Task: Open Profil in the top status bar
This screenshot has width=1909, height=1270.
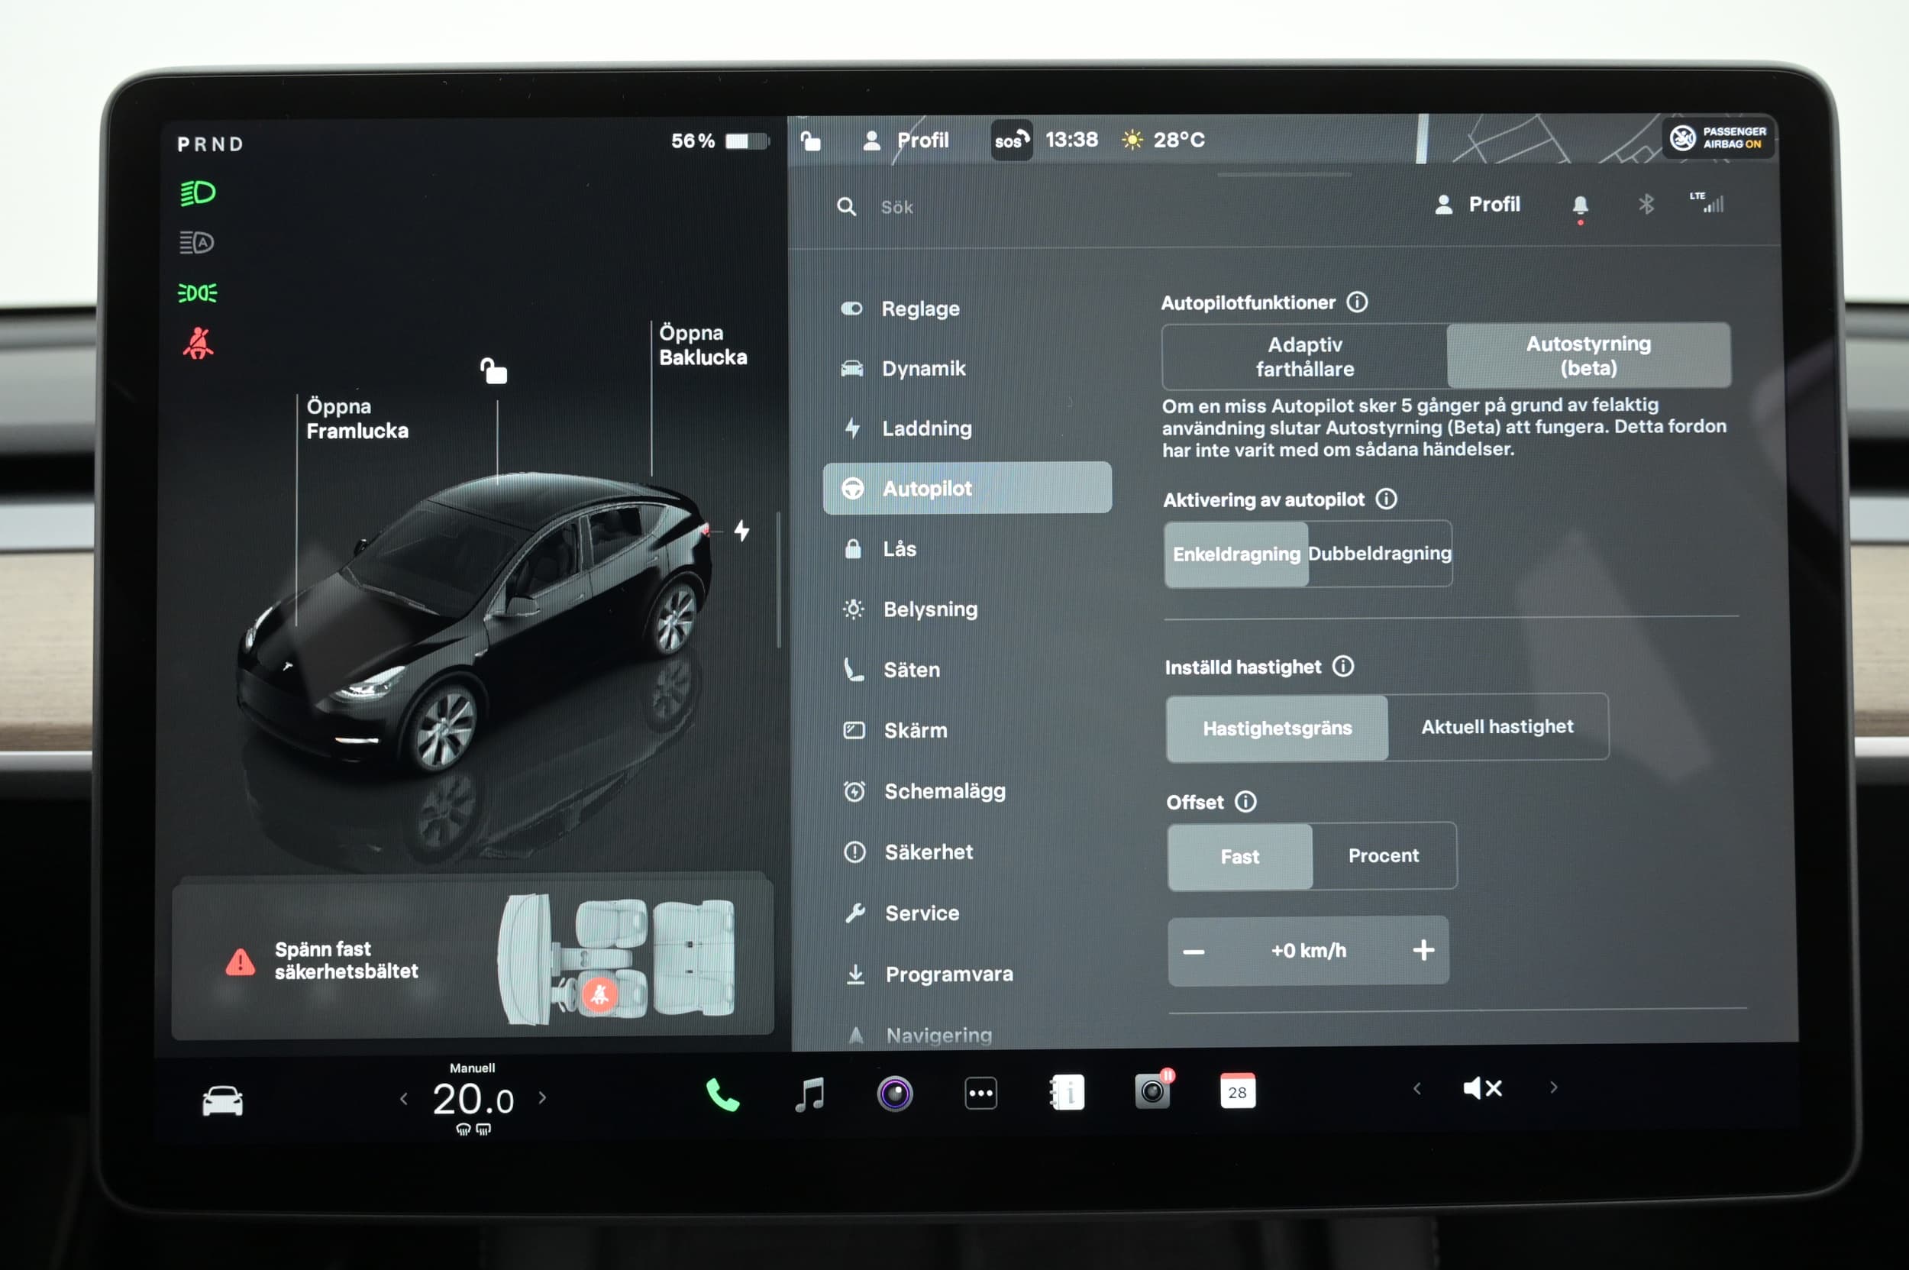Action: click(906, 140)
